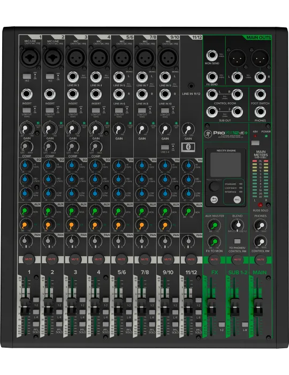Click the Bluetooth pairing button on channel 11/12
289x375 pixels.
188,147
